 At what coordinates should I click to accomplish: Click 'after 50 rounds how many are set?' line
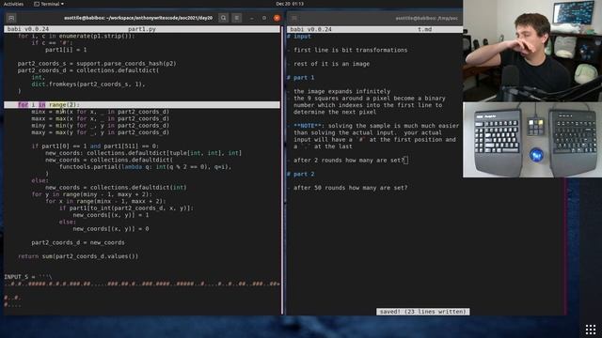[x=351, y=188]
